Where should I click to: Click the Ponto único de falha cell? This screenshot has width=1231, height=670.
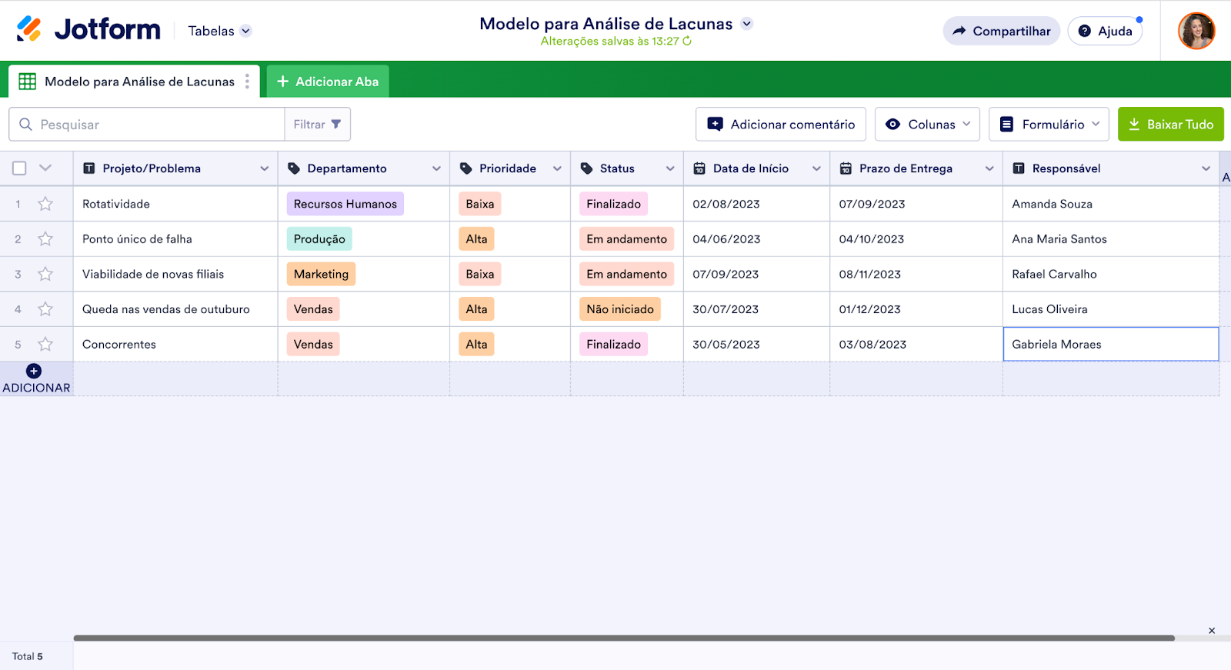tap(175, 239)
